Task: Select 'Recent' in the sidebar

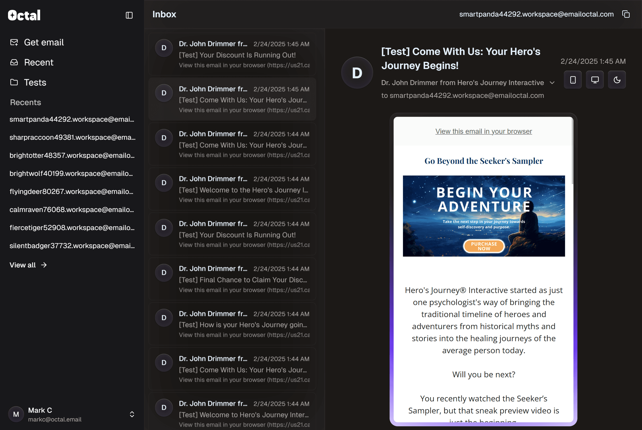Action: 39,62
